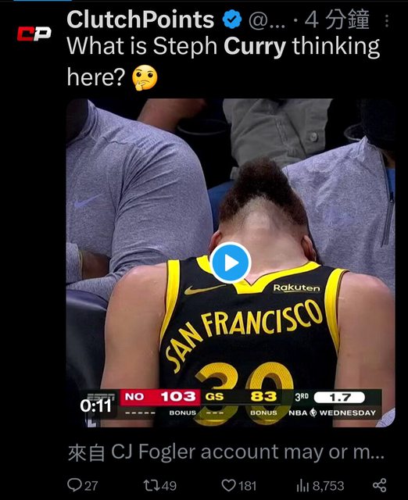The image size is (408, 500).
Task: Open the three-dot more options menu
Action: click(x=387, y=21)
